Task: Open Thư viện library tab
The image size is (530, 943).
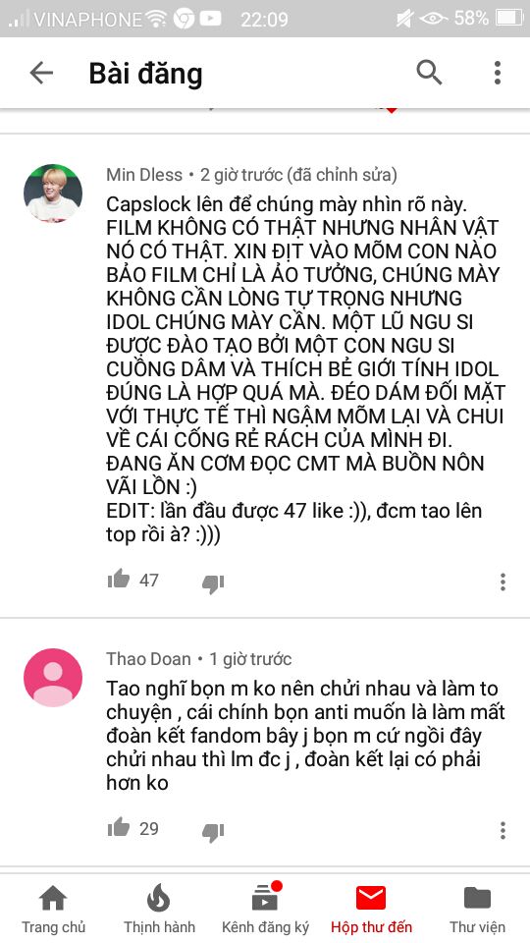Action: [x=477, y=910]
